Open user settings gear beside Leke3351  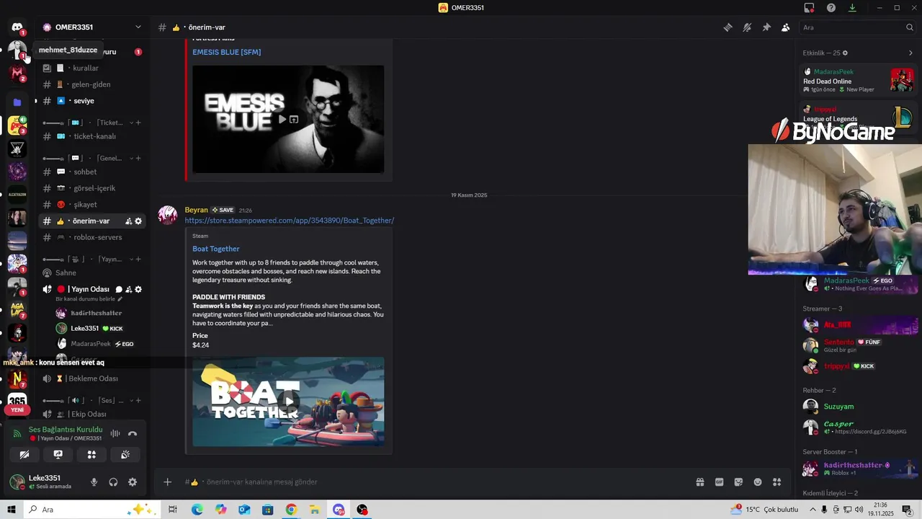[x=133, y=482]
